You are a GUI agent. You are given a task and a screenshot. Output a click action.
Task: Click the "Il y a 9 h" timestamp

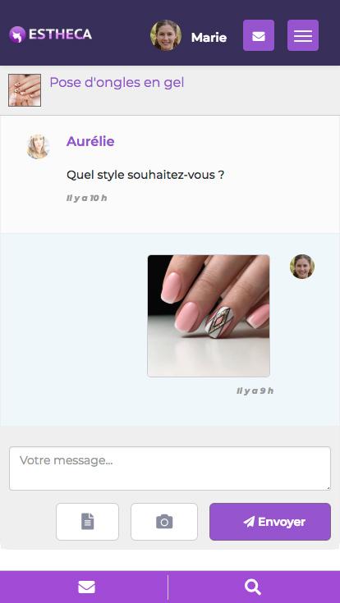point(255,391)
